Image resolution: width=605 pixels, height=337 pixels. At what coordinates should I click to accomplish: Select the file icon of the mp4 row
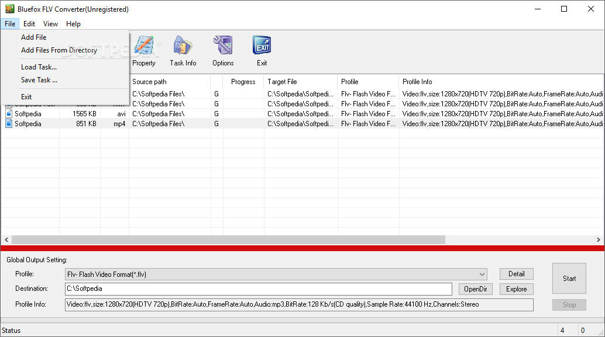9,124
